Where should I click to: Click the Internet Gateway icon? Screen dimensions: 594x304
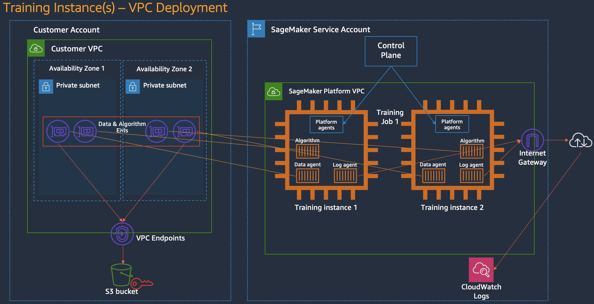pos(532,140)
